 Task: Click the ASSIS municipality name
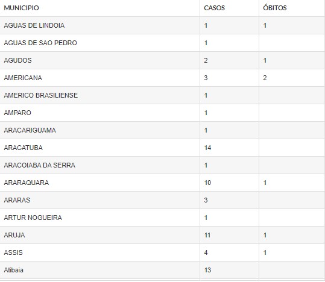coord(13,252)
